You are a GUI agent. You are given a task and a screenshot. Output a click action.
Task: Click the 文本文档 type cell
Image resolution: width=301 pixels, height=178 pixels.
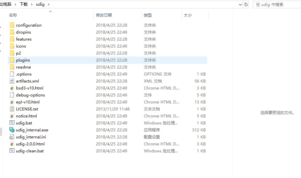tap(152, 109)
